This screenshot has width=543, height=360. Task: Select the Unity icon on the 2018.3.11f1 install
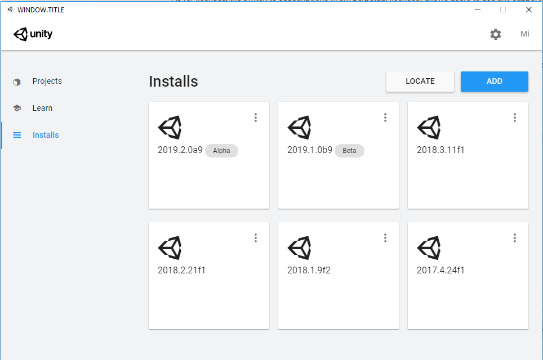(430, 127)
